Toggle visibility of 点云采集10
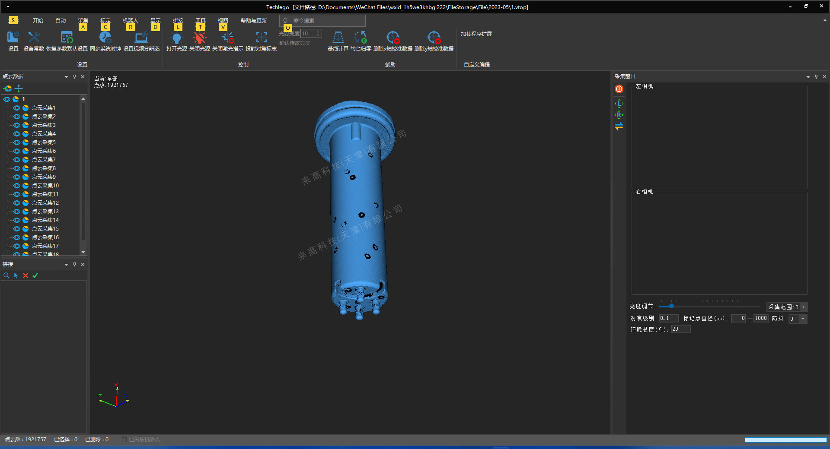 point(17,186)
